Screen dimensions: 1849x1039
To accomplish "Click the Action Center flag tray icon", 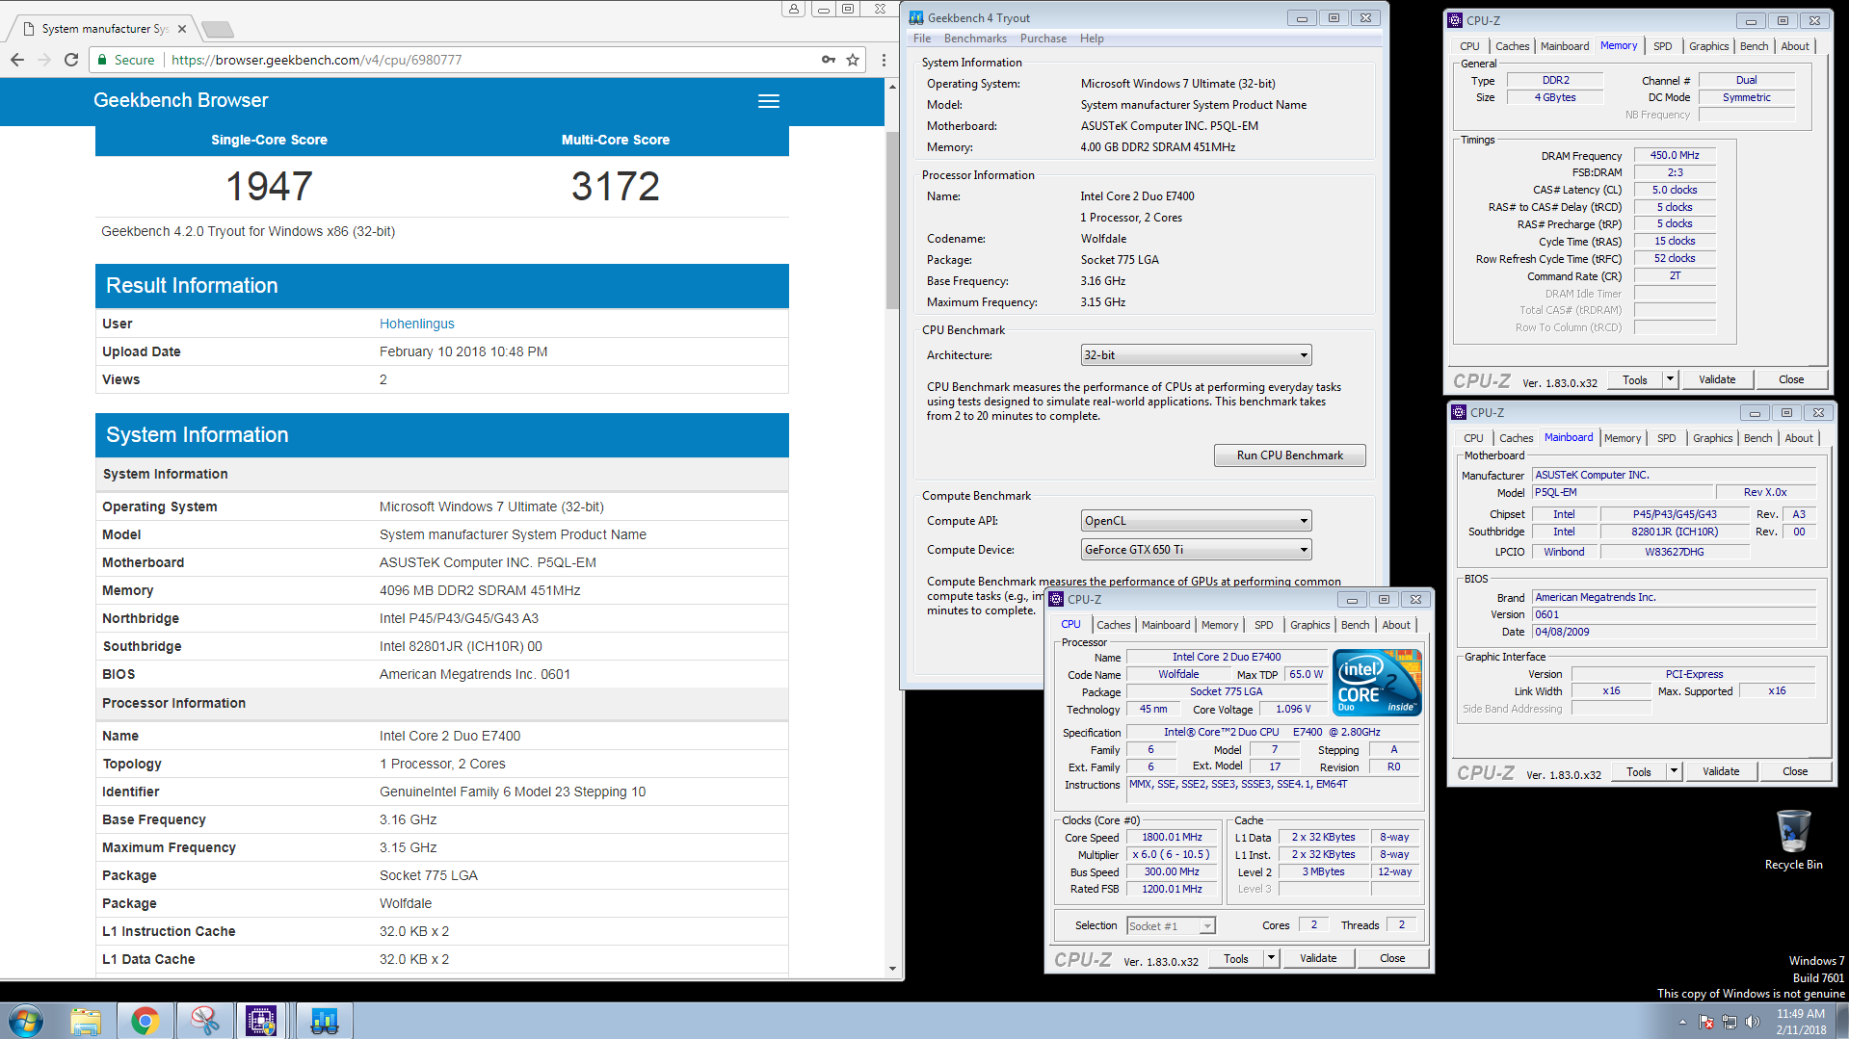I will (1707, 1021).
